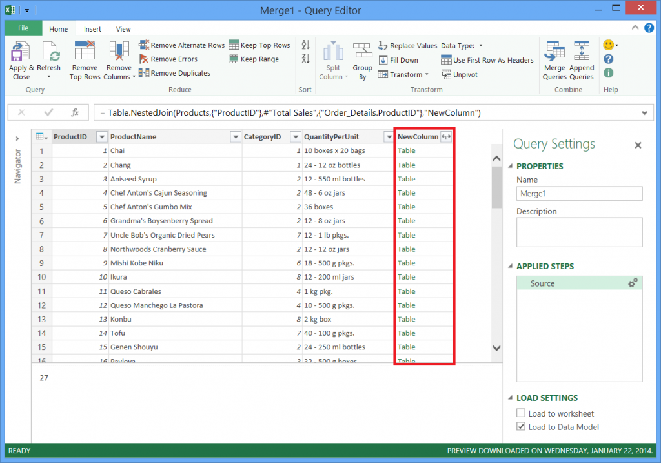
Task: Click Apply & Close icon
Action: pyautogui.click(x=20, y=52)
